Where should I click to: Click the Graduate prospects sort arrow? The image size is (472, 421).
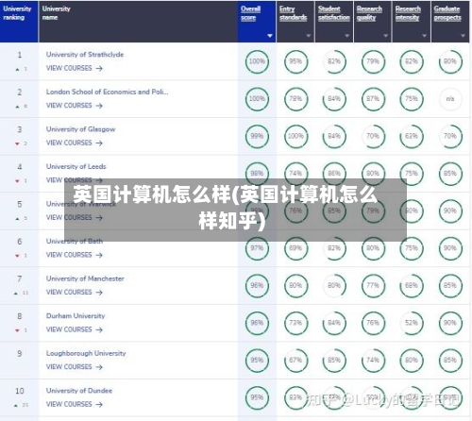(x=463, y=36)
